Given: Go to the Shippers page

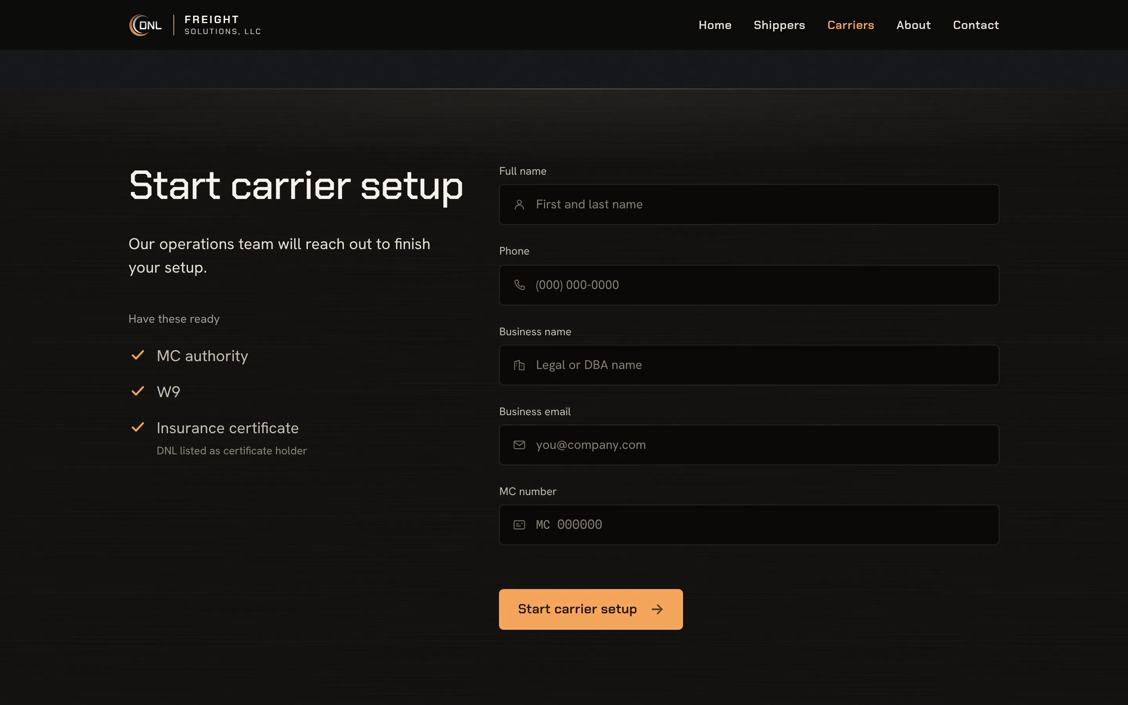Looking at the screenshot, I should click(779, 25).
